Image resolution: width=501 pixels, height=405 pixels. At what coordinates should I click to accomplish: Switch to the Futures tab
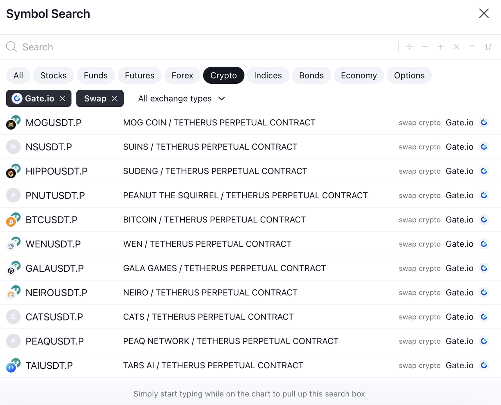139,75
